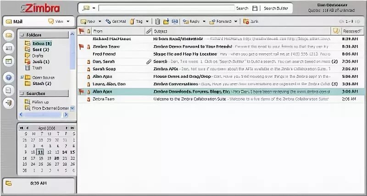Click the tag icon on the Sarah Soap message
Viewport: 367px width, 196px height.
tap(89, 69)
